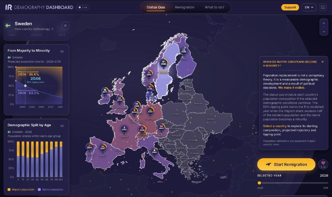Click the Sweden country title
This screenshot has height=197, width=332.
pos(23,24)
